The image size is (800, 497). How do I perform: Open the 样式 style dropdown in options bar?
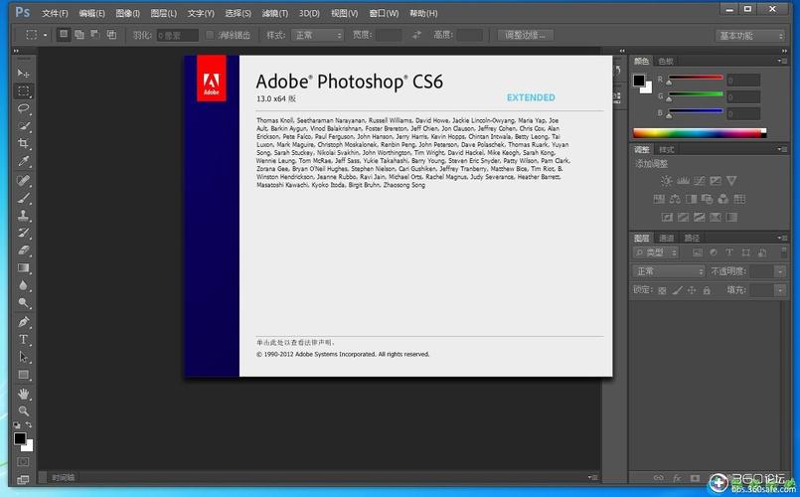(x=317, y=35)
